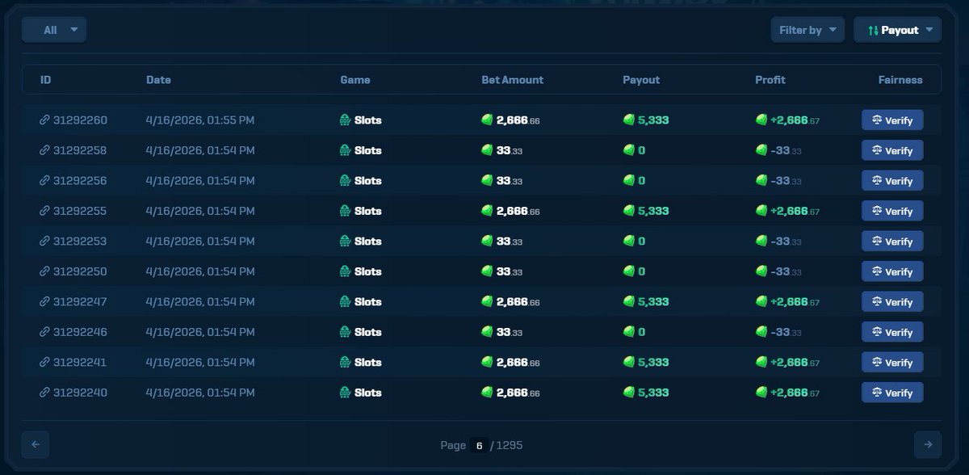
Task: Click the Date column header
Action: coord(158,80)
